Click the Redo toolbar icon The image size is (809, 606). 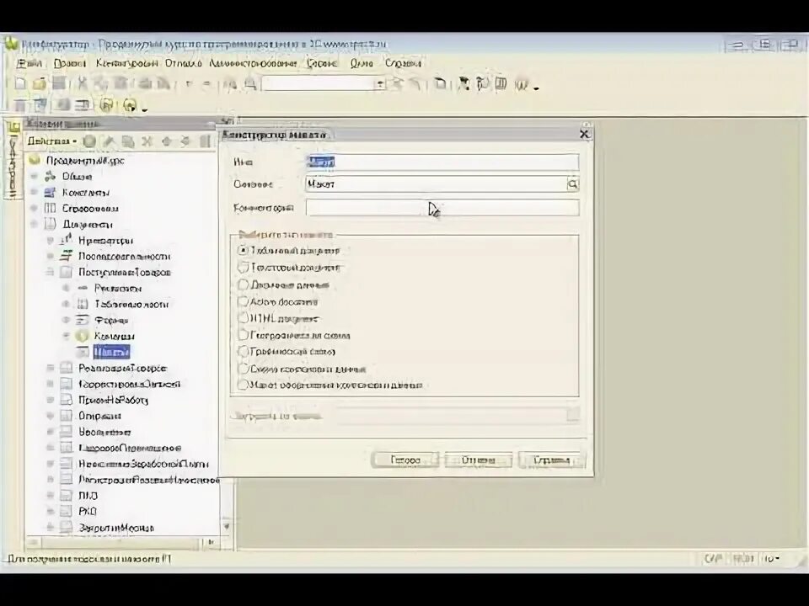click(x=207, y=83)
